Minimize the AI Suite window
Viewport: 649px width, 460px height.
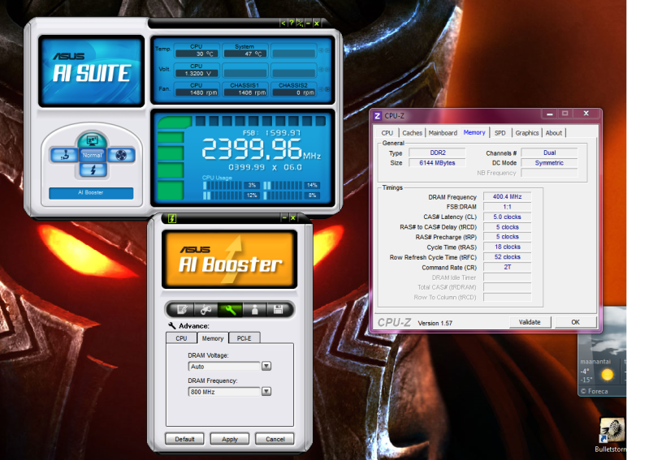(x=308, y=24)
